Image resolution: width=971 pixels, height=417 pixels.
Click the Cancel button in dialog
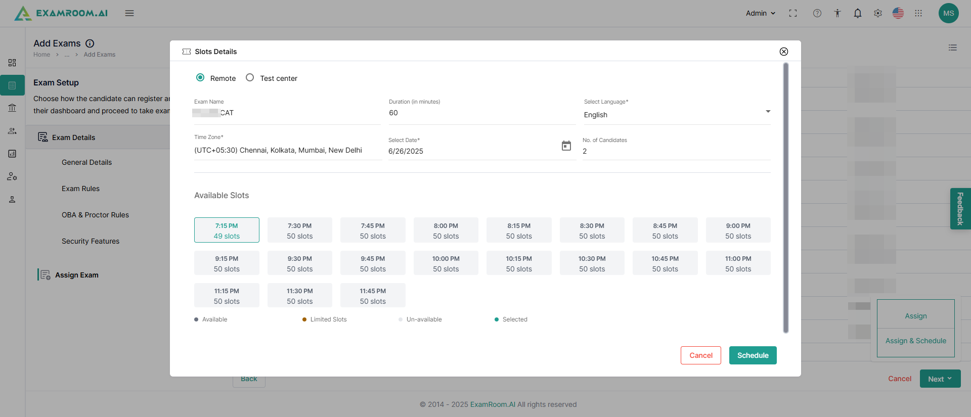700,355
